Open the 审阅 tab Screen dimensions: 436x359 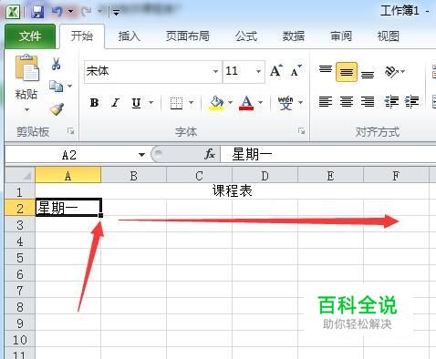[x=341, y=36]
